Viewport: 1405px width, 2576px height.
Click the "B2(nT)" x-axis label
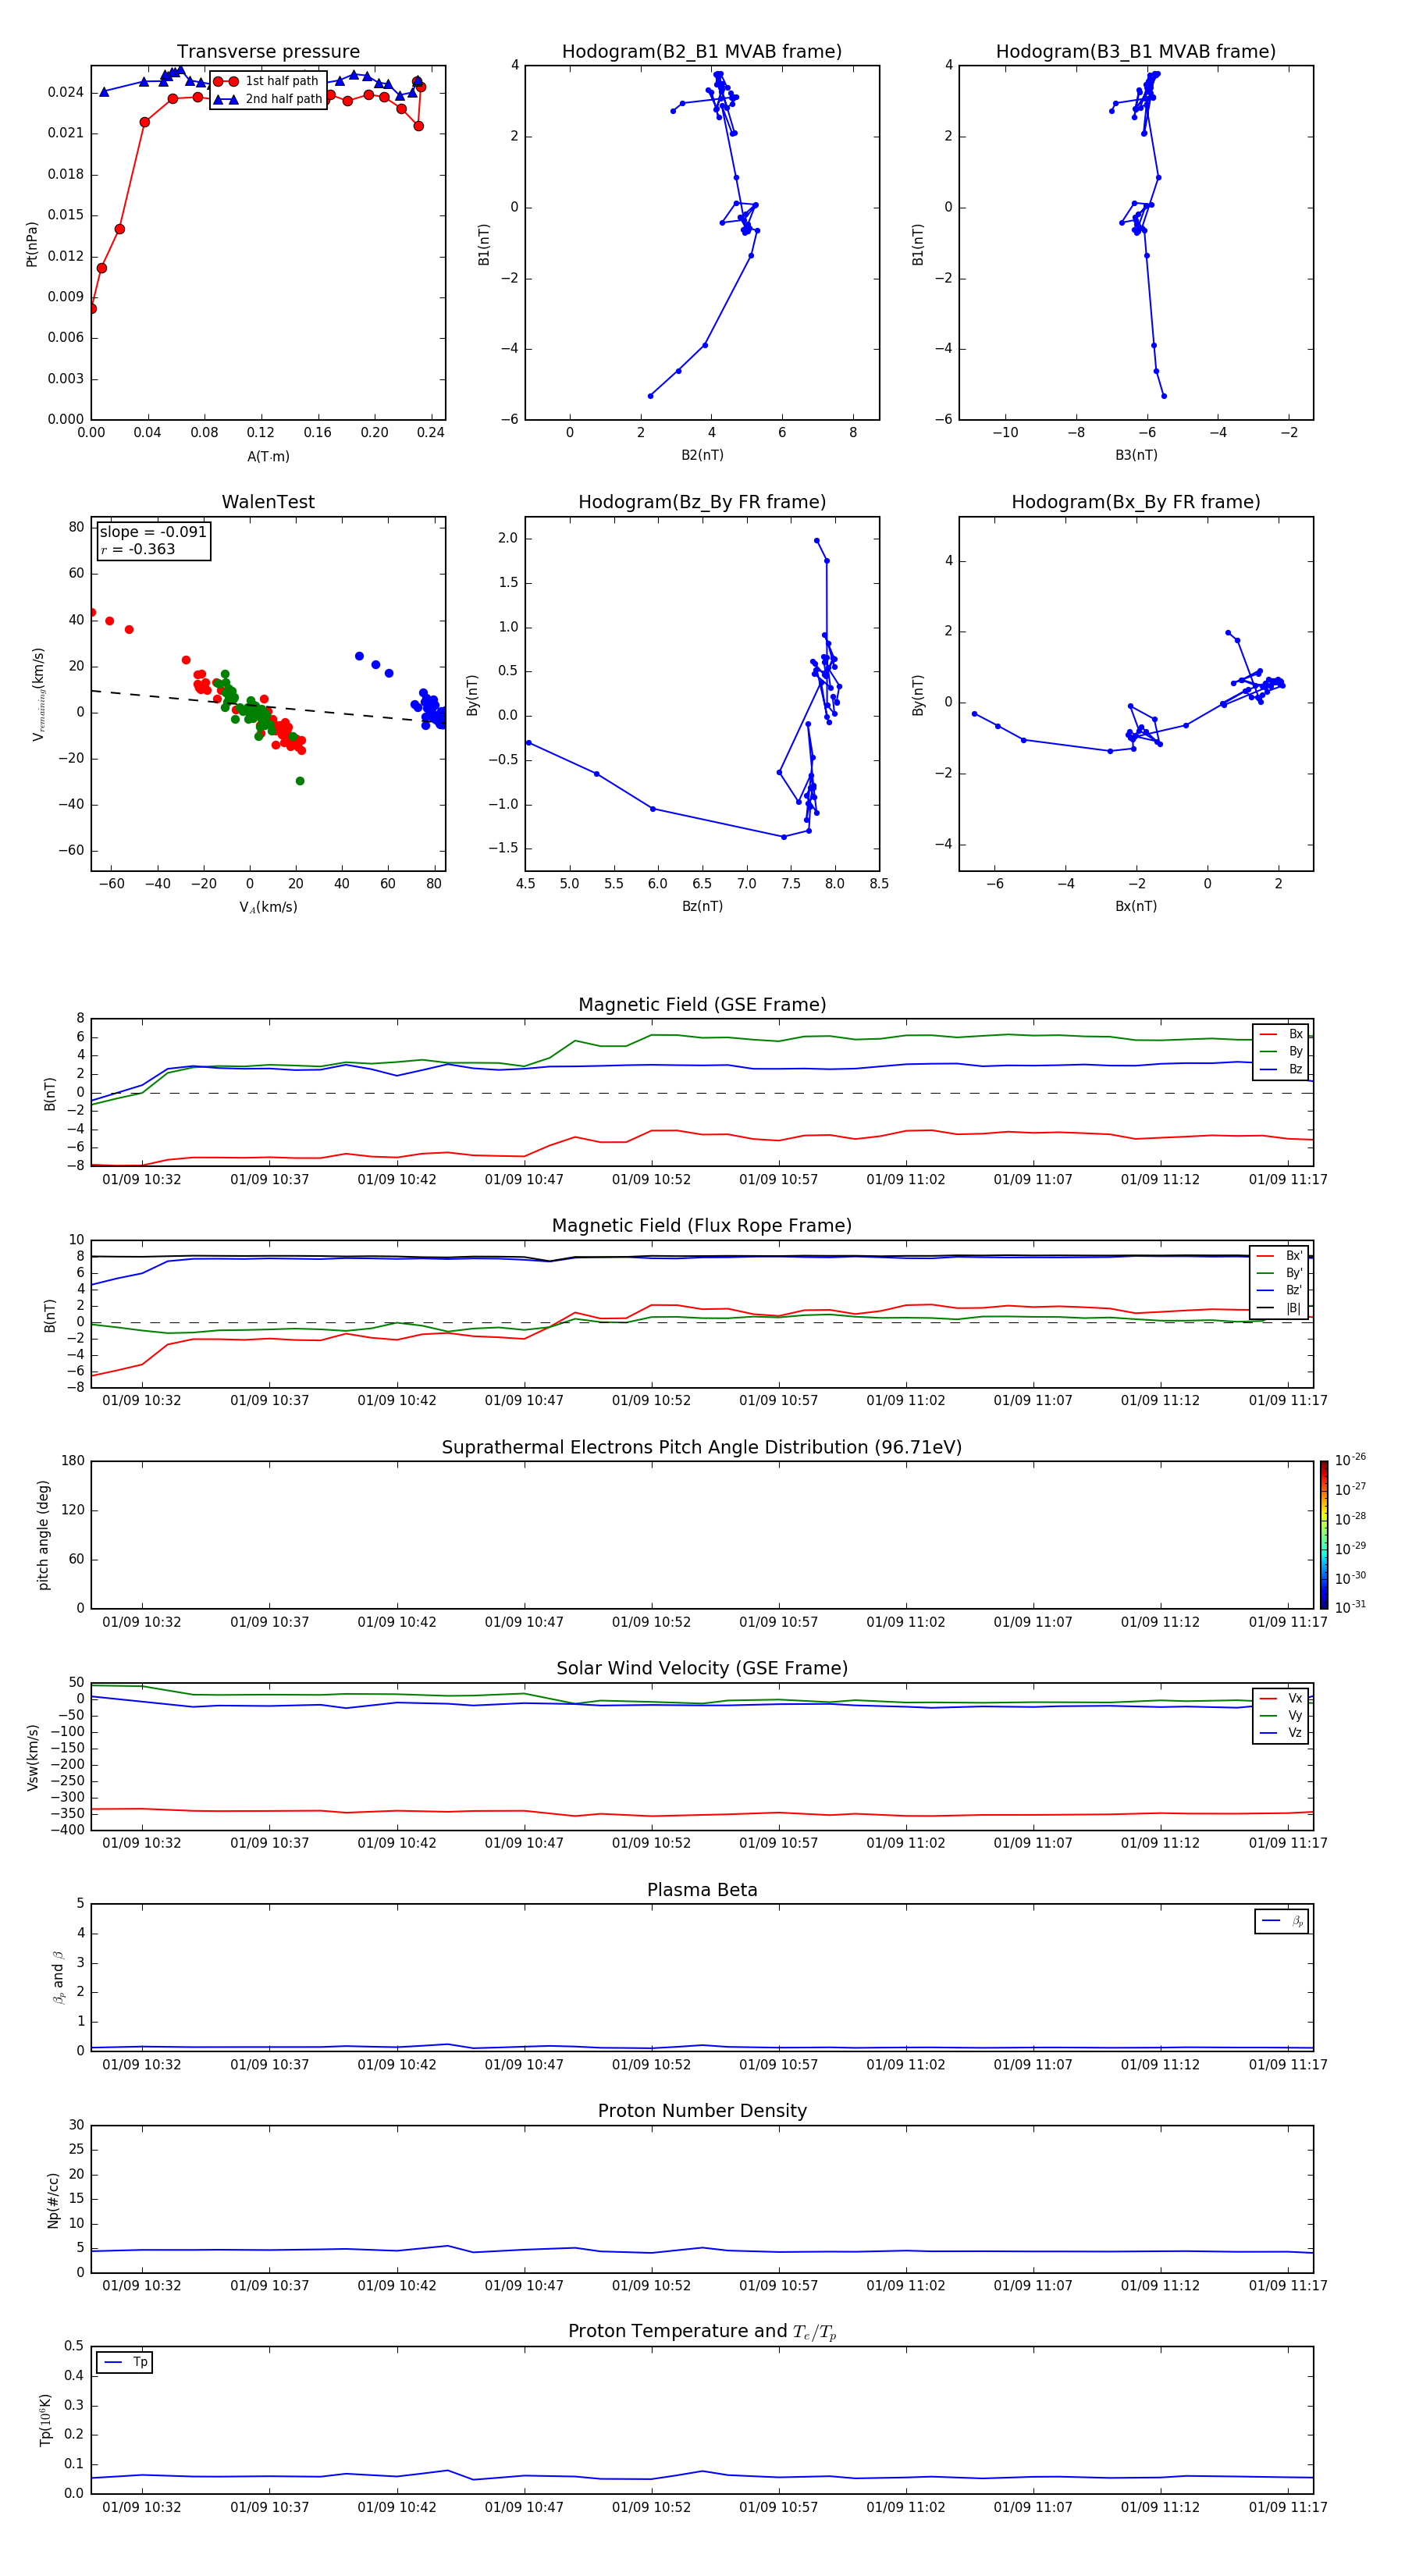coord(702,455)
